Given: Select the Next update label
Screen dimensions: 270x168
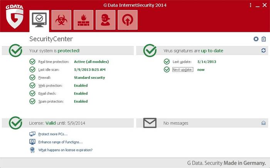Looking at the screenshot, I should tap(182, 70).
